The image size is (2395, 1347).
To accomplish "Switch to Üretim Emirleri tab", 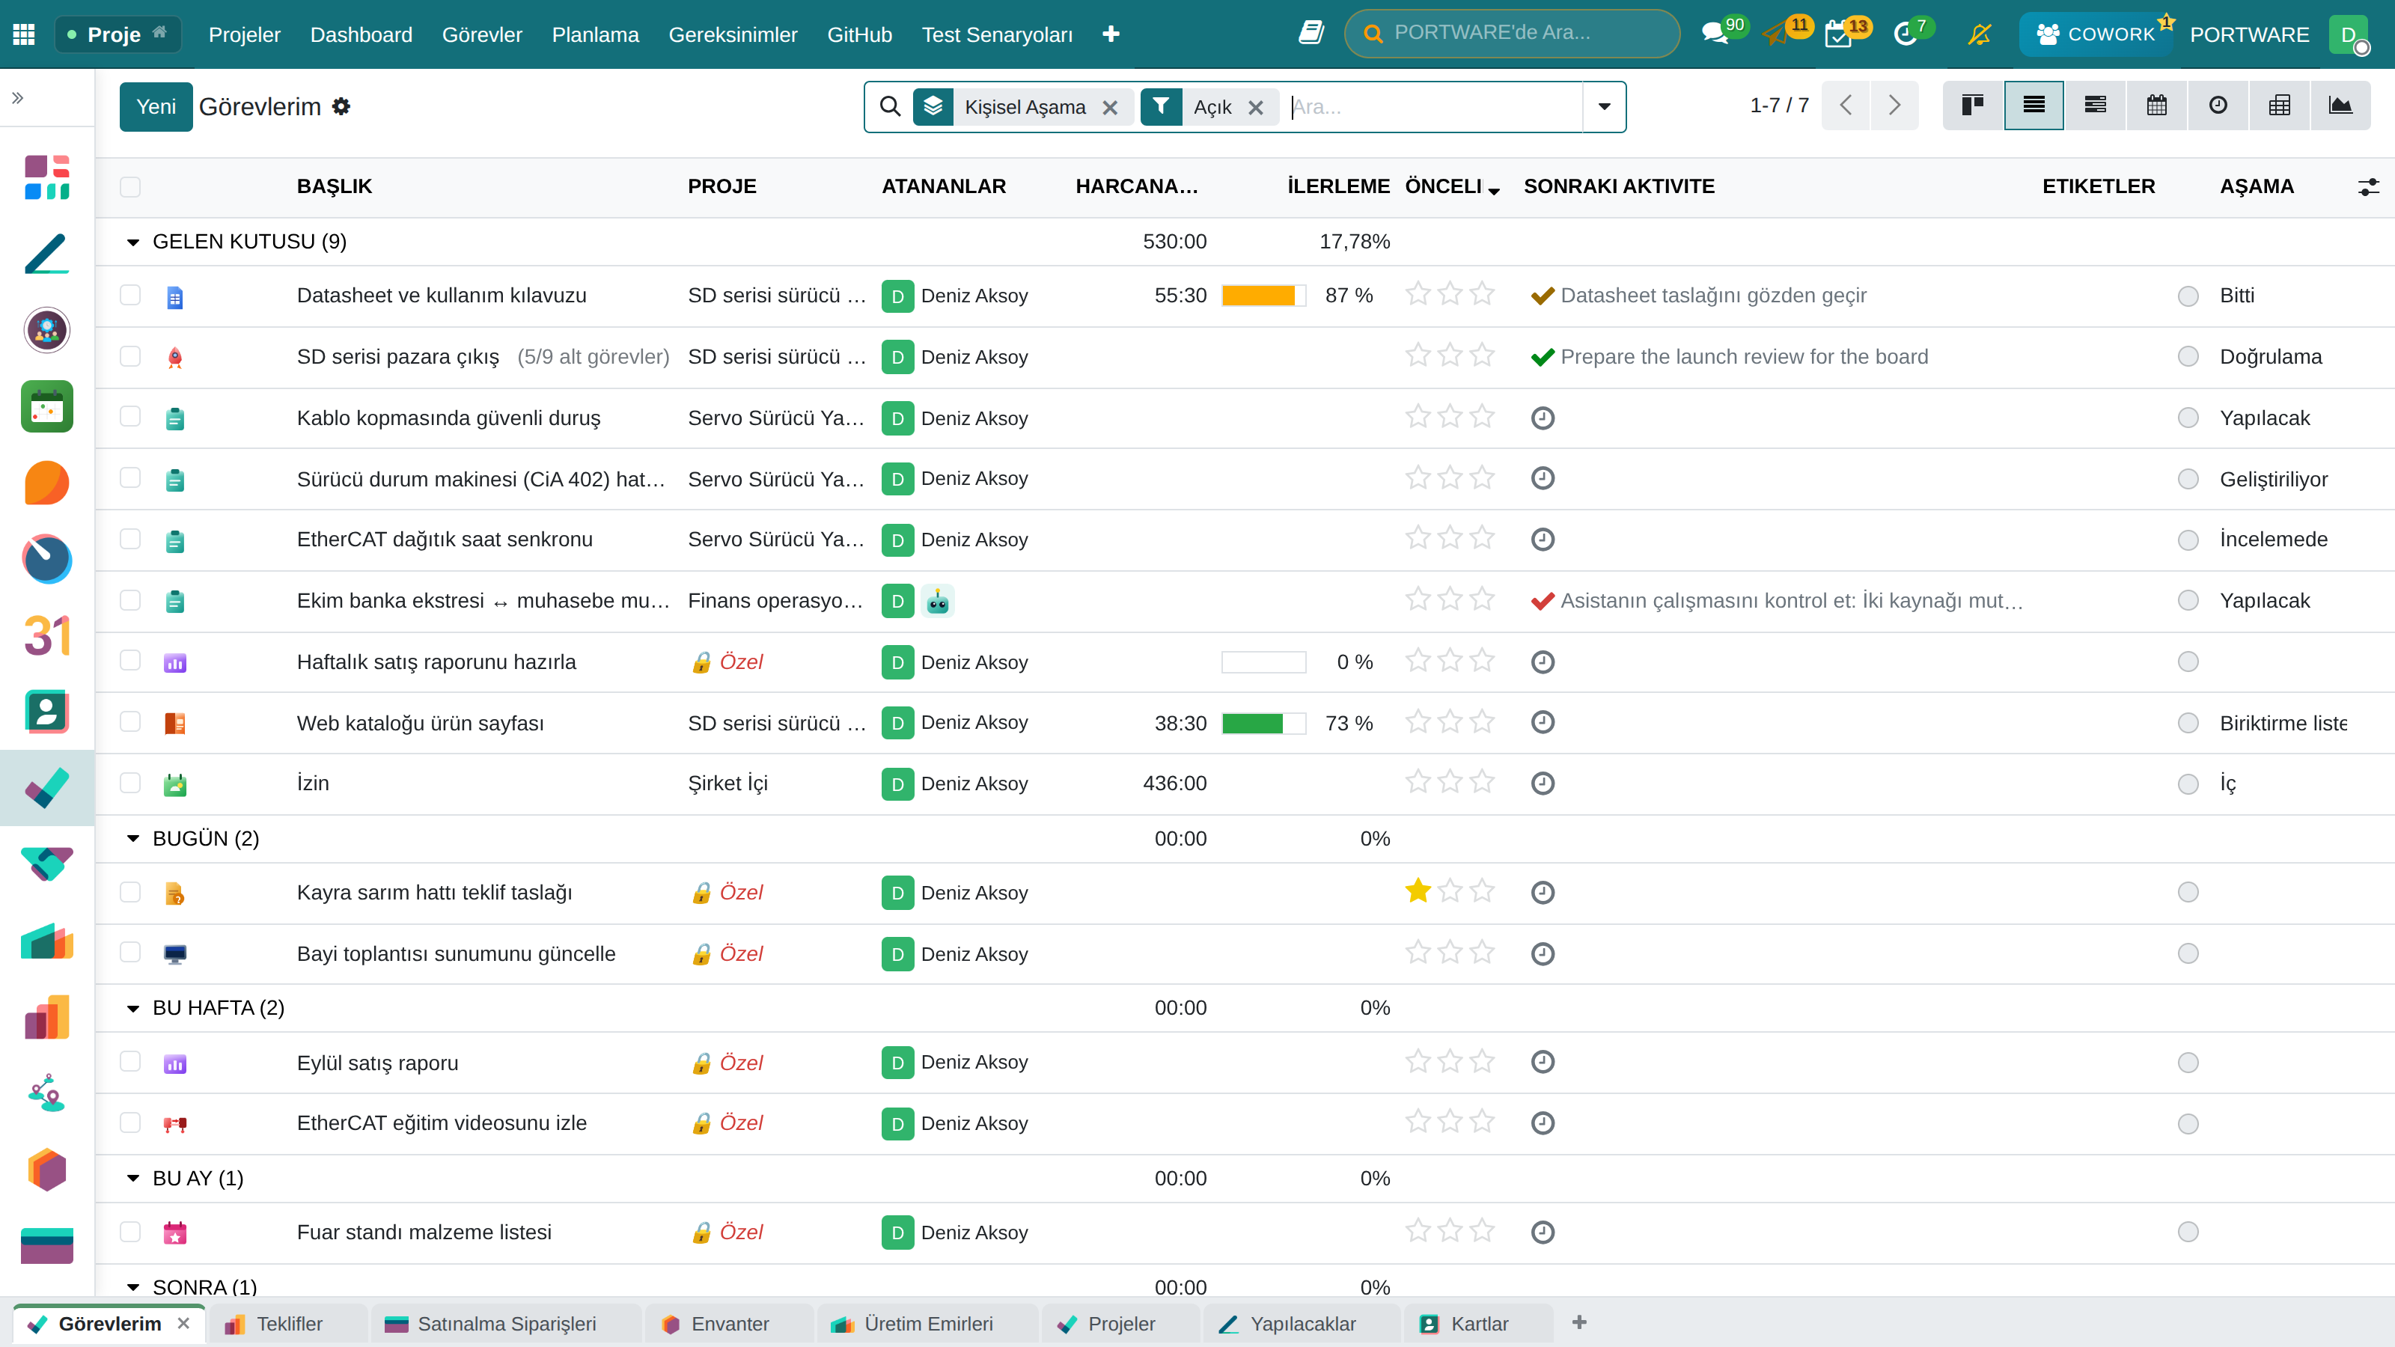I will [927, 1324].
